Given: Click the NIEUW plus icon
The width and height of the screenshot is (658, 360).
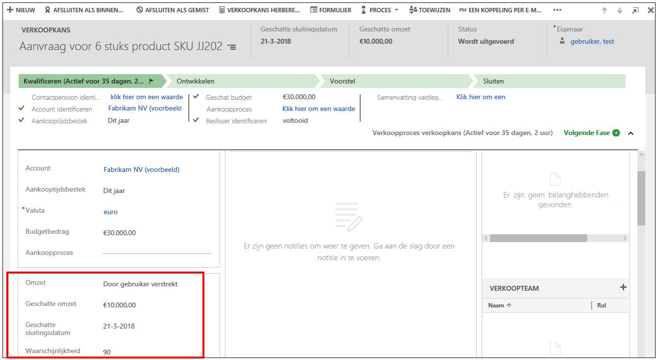Looking at the screenshot, I should tap(9, 10).
